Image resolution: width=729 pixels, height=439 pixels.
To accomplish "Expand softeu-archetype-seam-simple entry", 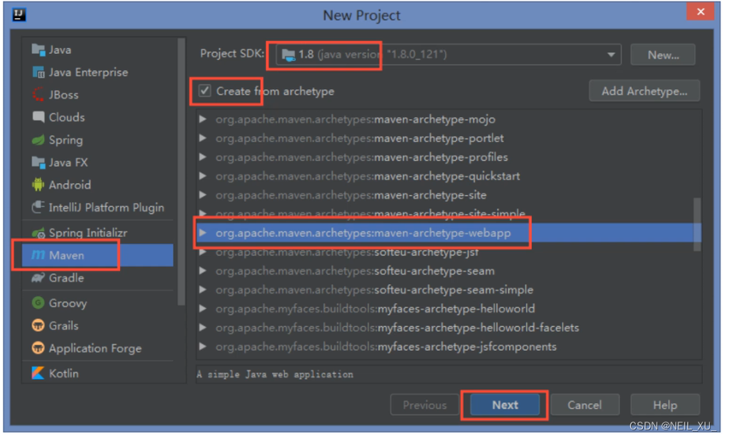I will (x=203, y=290).
